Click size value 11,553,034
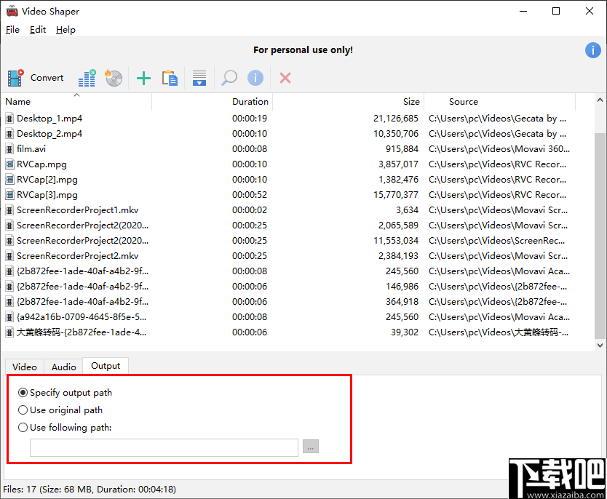The image size is (607, 499). click(x=396, y=241)
